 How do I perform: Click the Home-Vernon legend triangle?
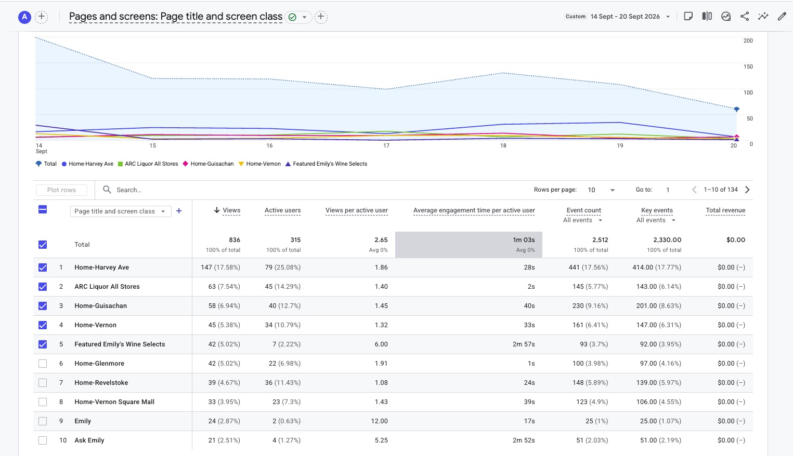241,164
